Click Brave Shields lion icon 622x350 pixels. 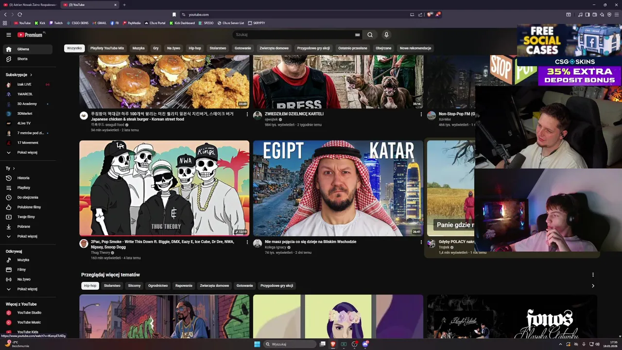(429, 15)
